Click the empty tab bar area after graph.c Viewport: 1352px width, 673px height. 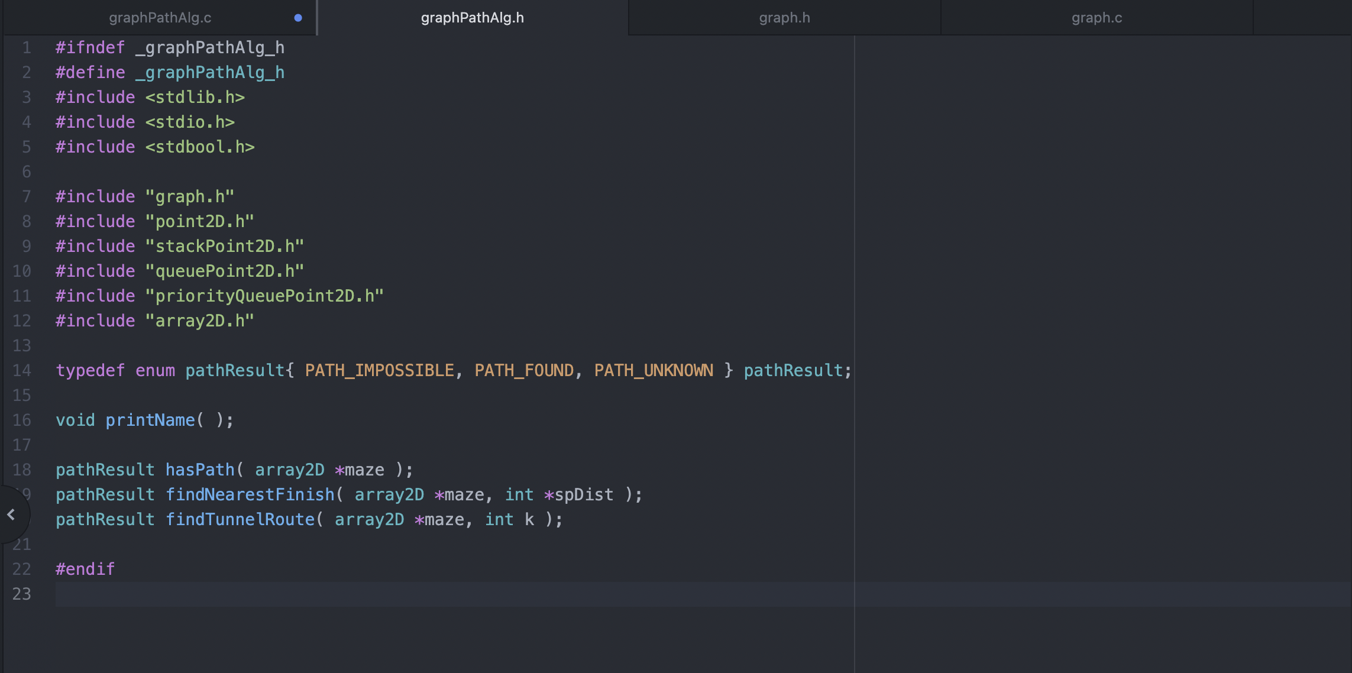1301,18
